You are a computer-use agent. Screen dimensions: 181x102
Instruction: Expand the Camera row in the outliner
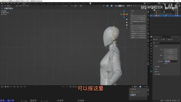[x=154, y=12]
